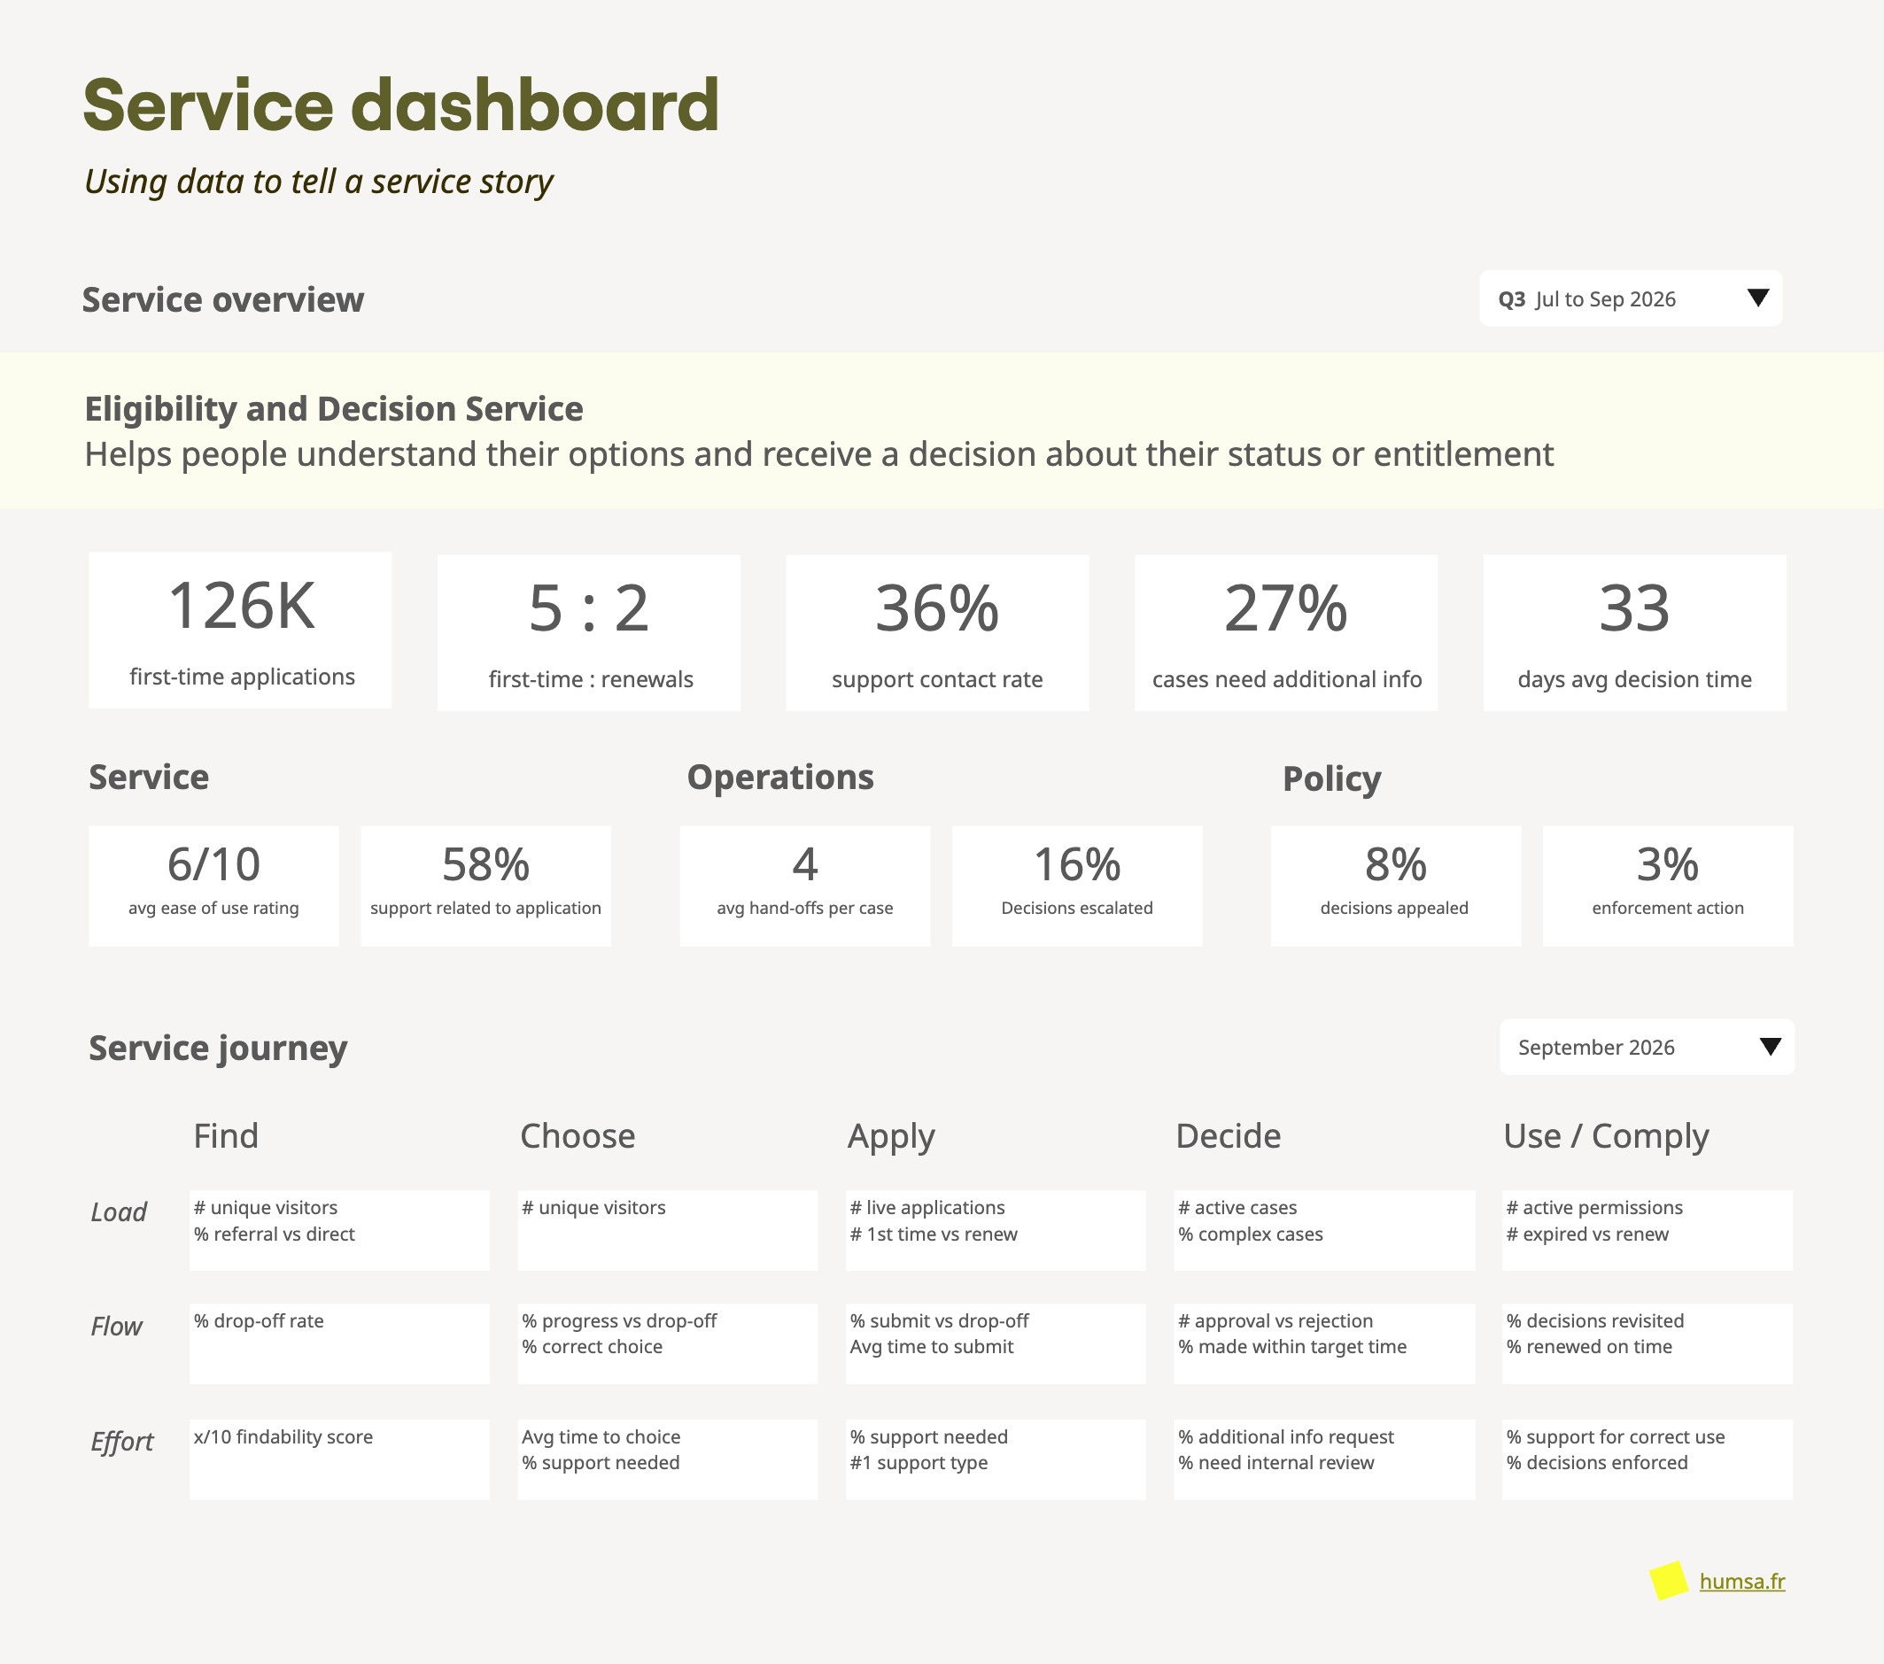Select the Use / Comply Effort cell
1884x1664 pixels.
[1648, 1459]
